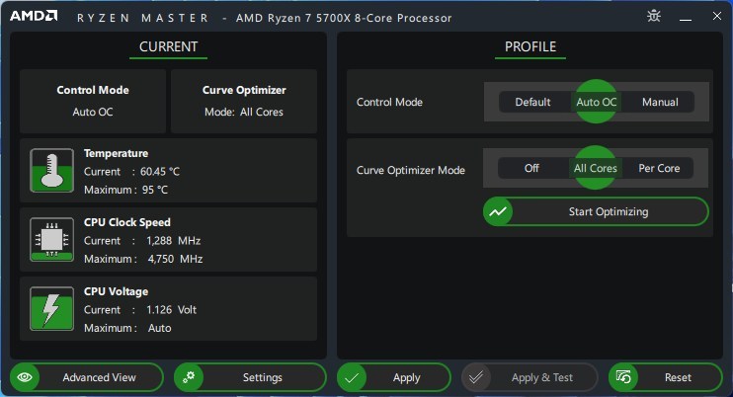The image size is (733, 397).
Task: Choose All Cores curve optimizer mode
Action: 595,168
